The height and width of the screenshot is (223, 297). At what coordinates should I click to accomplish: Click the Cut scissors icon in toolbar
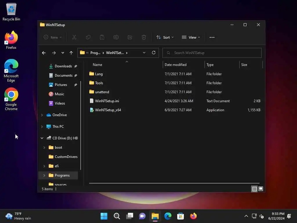(74, 37)
